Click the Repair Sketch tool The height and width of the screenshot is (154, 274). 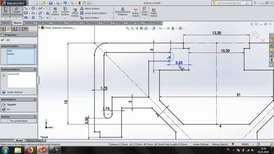135,12
